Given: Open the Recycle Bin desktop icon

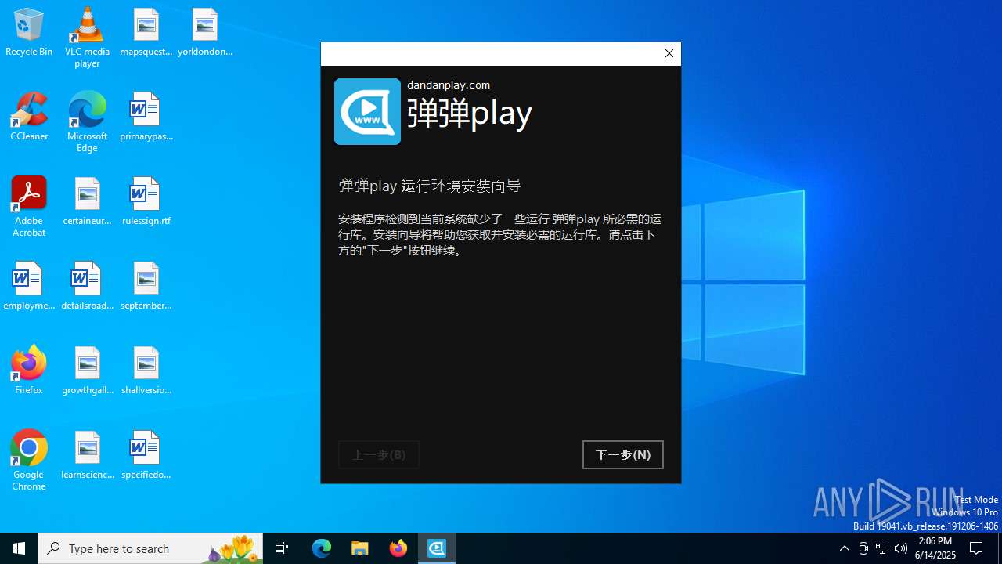Looking at the screenshot, I should (29, 33).
